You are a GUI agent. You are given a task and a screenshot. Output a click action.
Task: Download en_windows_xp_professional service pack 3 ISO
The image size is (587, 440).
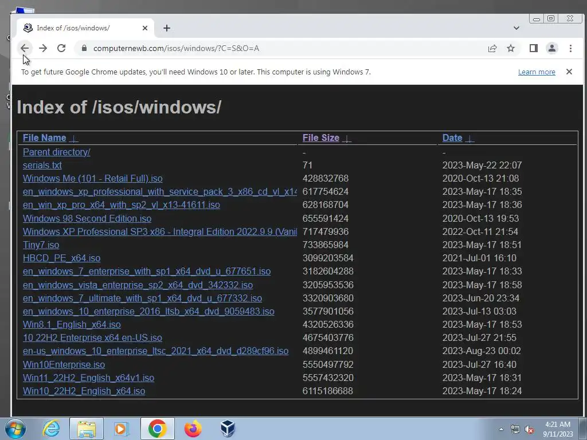pos(160,191)
